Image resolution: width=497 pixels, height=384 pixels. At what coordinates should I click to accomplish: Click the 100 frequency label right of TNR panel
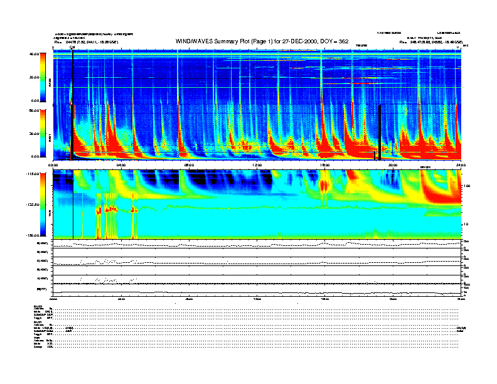467,186
